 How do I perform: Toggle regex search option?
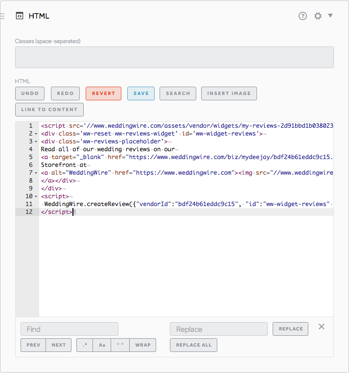(x=85, y=345)
